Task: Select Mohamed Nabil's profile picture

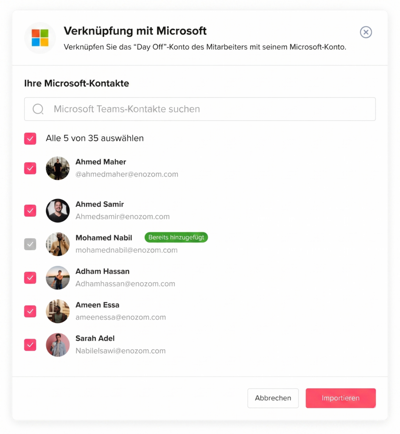Action: point(58,244)
